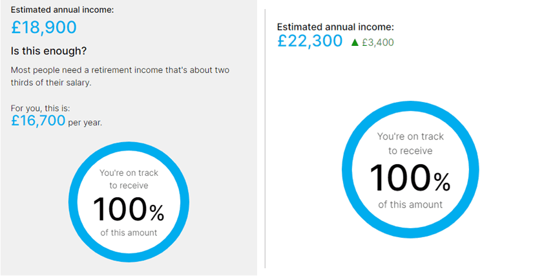This screenshot has width=555, height=276.
Task: Click left "You're on track to receive" text
Action: (x=129, y=179)
